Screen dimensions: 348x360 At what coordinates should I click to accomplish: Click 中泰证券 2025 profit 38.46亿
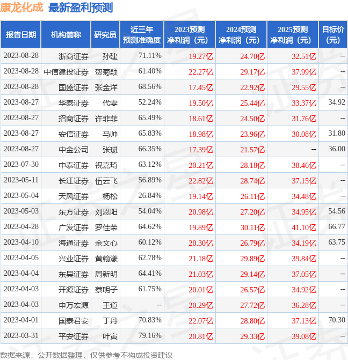click(304, 165)
